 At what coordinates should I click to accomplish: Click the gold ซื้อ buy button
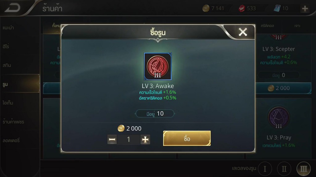[187, 138]
